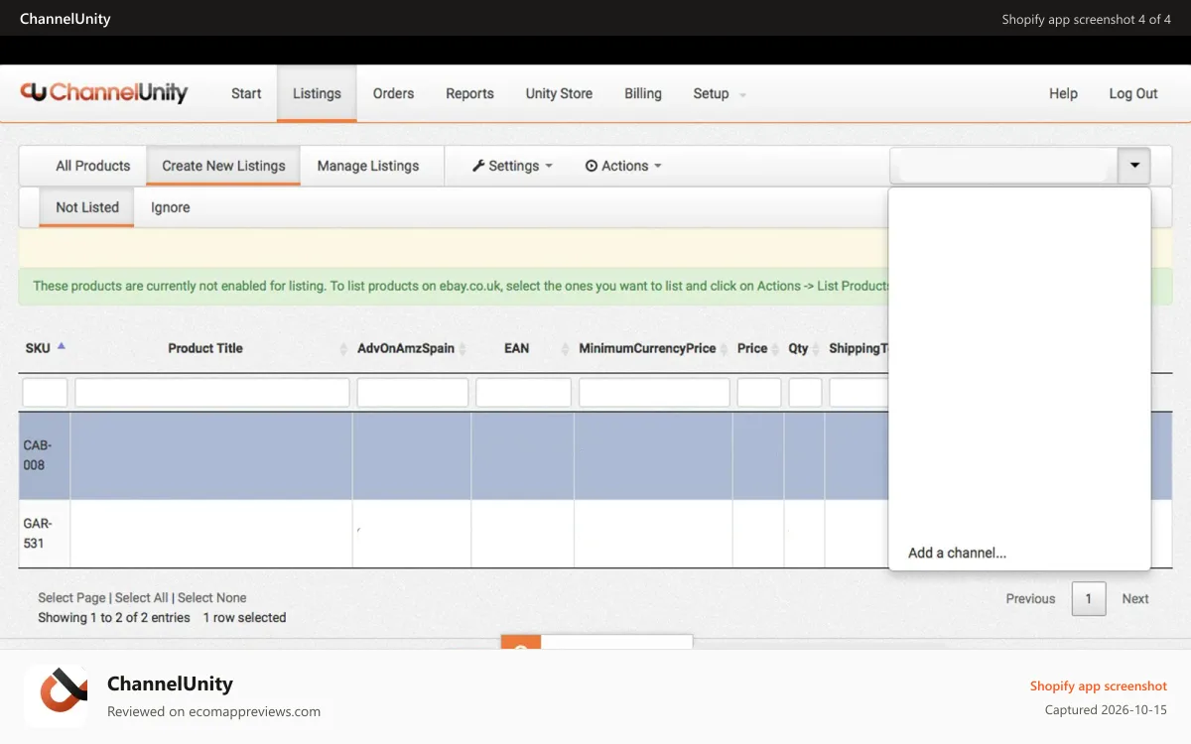
Task: Expand the Settings dropdown
Action: 512,166
